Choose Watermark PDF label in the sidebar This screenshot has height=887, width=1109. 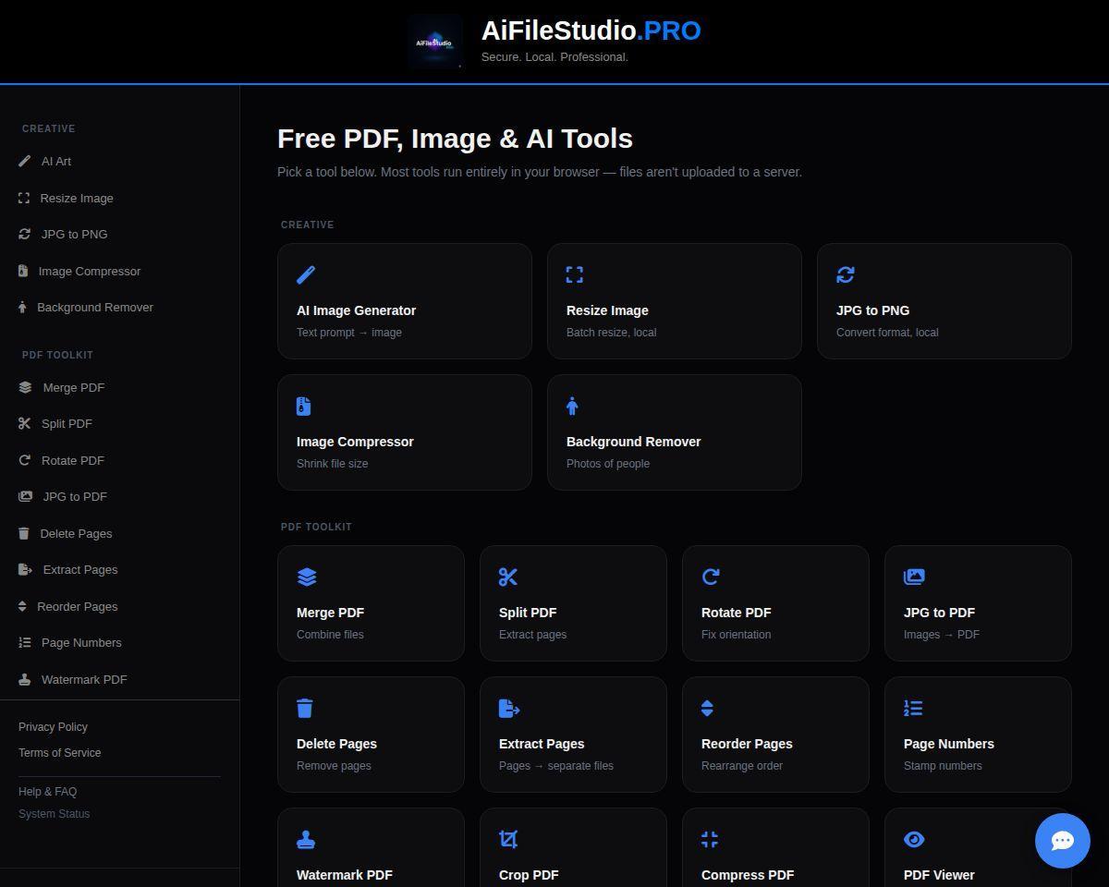point(84,679)
